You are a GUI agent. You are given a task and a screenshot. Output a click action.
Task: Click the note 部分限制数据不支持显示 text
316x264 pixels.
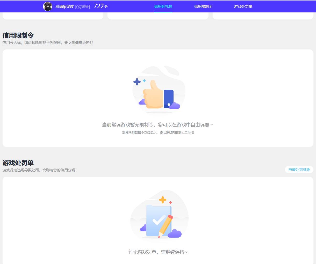[157, 132]
